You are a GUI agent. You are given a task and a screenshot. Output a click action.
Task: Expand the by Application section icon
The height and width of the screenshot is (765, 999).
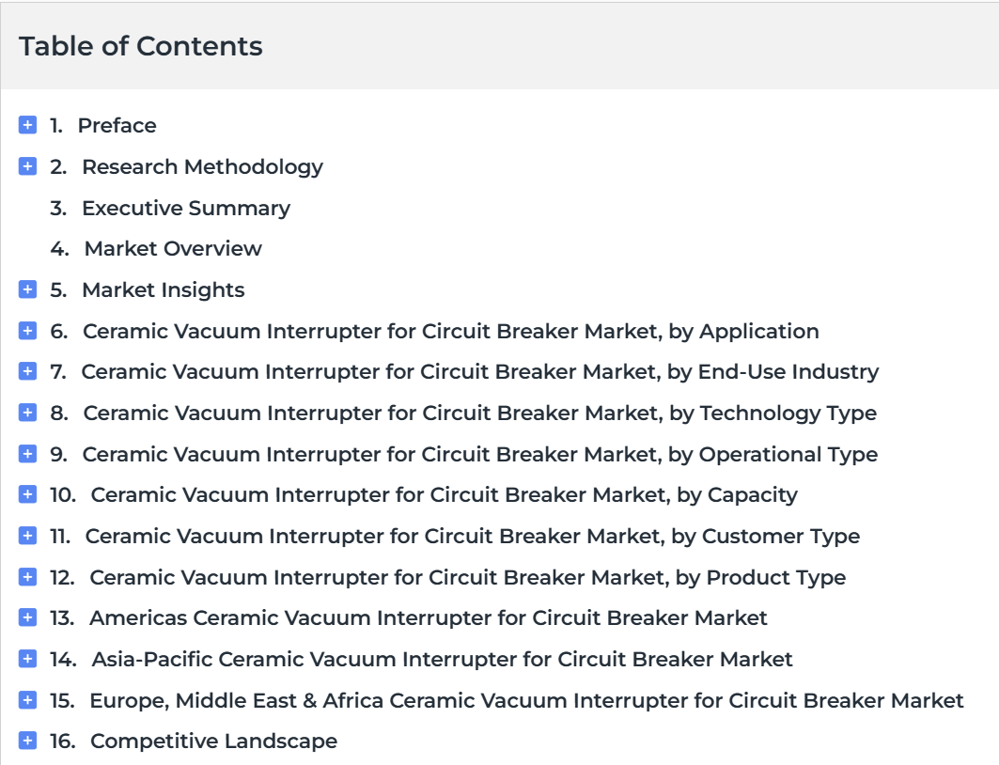27,331
